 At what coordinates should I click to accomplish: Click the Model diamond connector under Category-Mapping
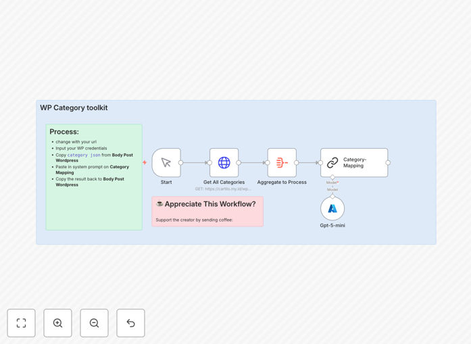click(332, 177)
